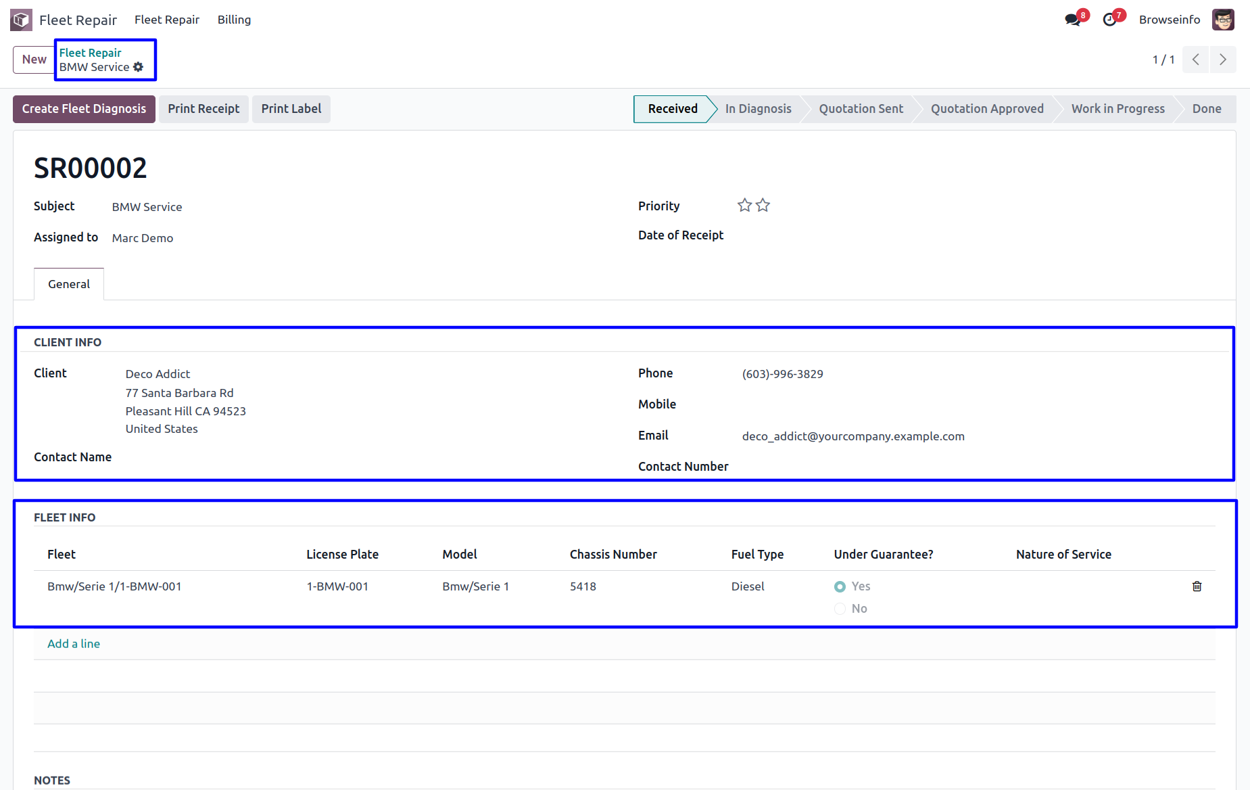The width and height of the screenshot is (1250, 790).
Task: Open the Billing menu
Action: (x=234, y=20)
